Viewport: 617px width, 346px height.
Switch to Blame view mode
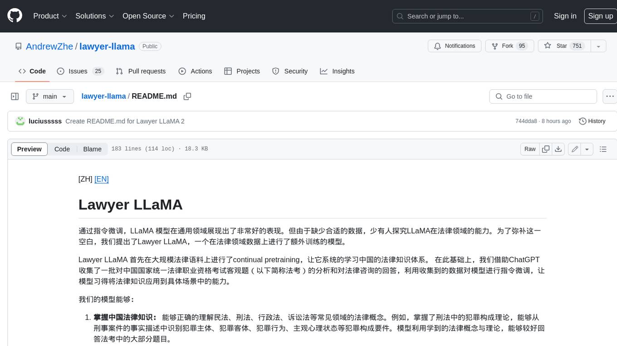92,149
